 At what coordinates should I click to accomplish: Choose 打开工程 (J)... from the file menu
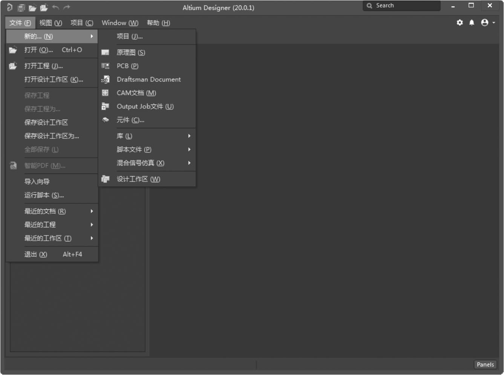52,66
